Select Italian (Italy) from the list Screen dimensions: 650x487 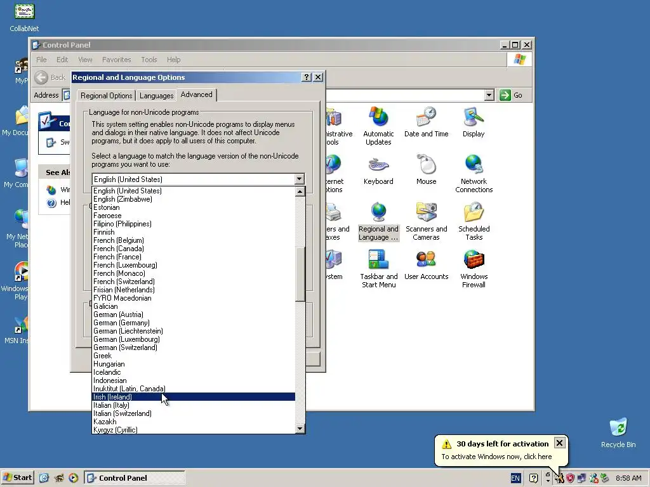coord(194,405)
